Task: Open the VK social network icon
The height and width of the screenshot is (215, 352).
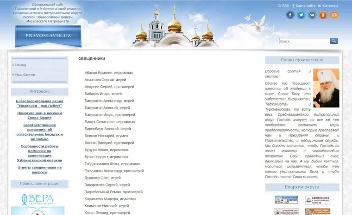Action: (x=312, y=15)
